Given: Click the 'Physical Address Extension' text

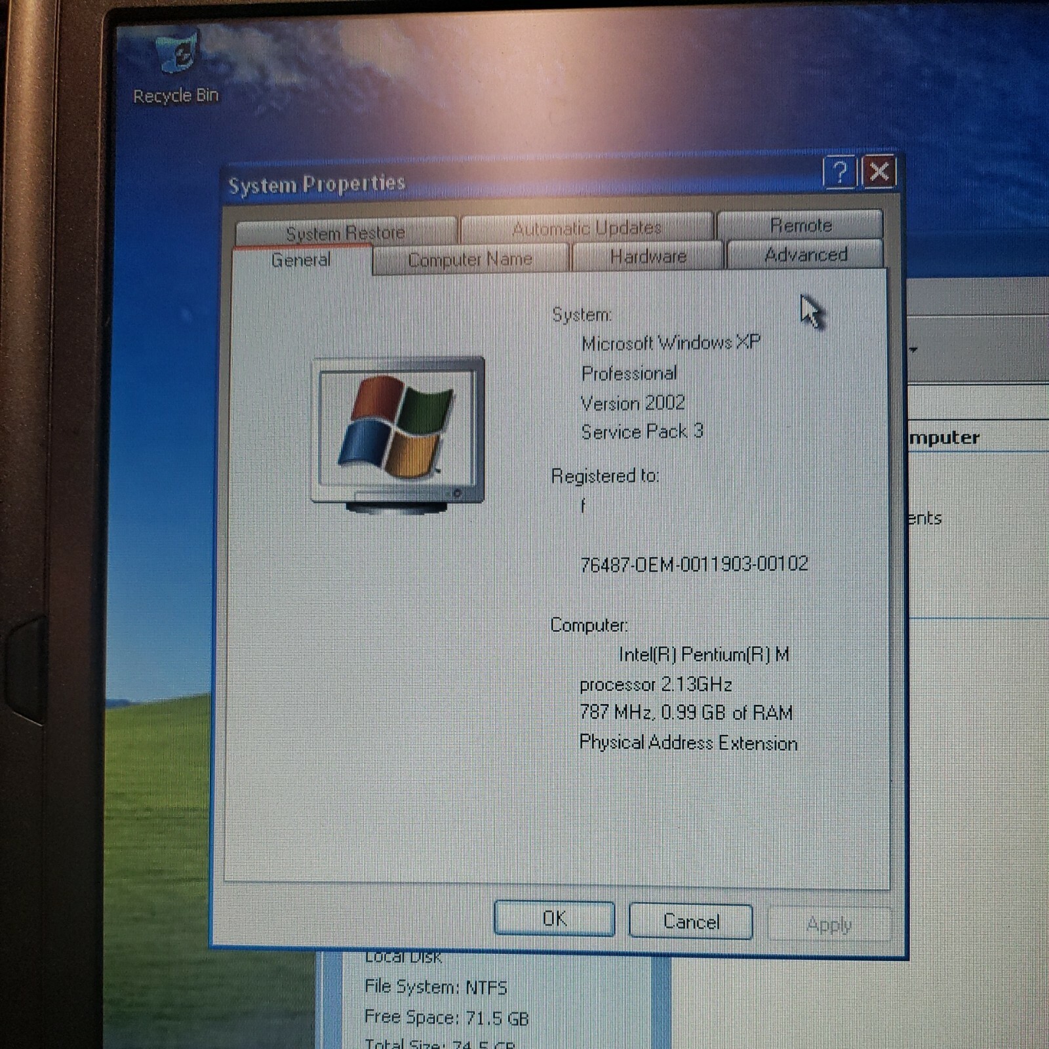Looking at the screenshot, I should 688,743.
